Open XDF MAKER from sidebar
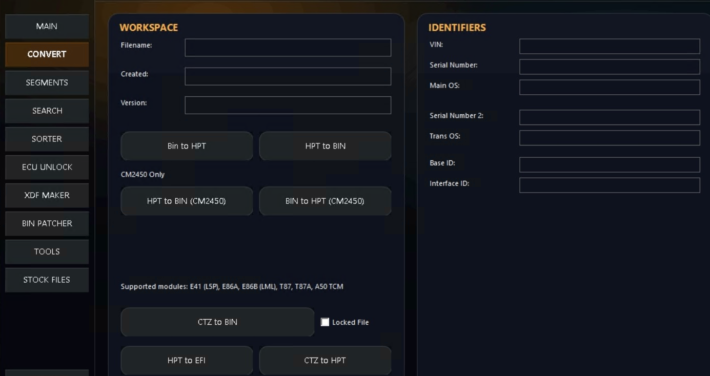The width and height of the screenshot is (710, 376). click(47, 195)
